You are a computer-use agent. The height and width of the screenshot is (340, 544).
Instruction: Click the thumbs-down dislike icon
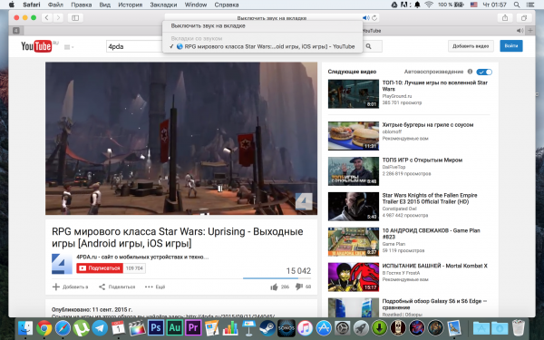click(298, 287)
